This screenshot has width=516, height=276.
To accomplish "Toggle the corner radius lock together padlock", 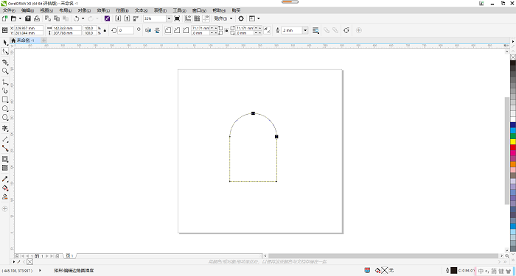I will click(226, 30).
